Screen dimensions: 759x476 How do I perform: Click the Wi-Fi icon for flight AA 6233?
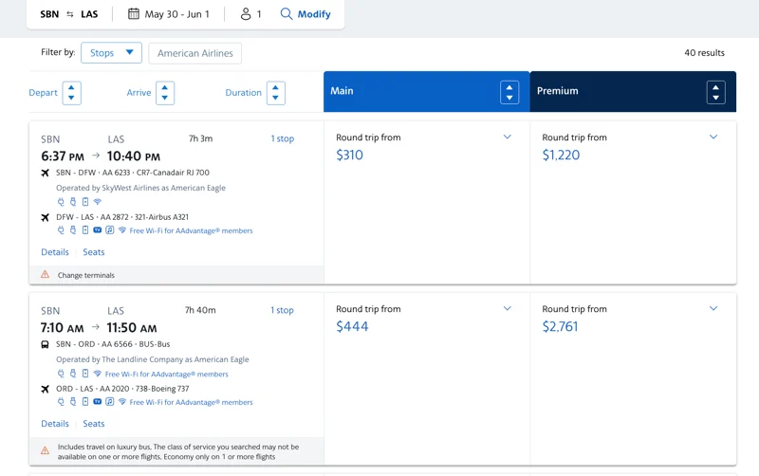pos(98,202)
